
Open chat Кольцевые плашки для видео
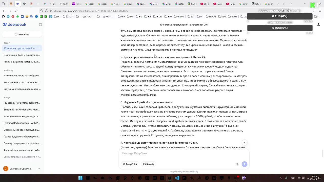pos(22,116)
